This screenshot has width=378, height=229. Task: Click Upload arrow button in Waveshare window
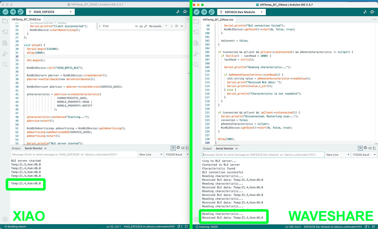(x=204, y=12)
